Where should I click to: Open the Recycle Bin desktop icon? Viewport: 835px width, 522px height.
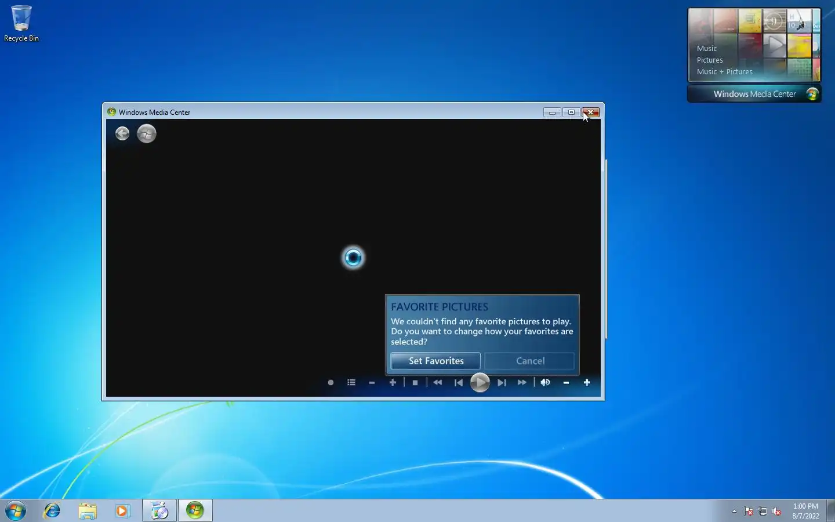21,24
